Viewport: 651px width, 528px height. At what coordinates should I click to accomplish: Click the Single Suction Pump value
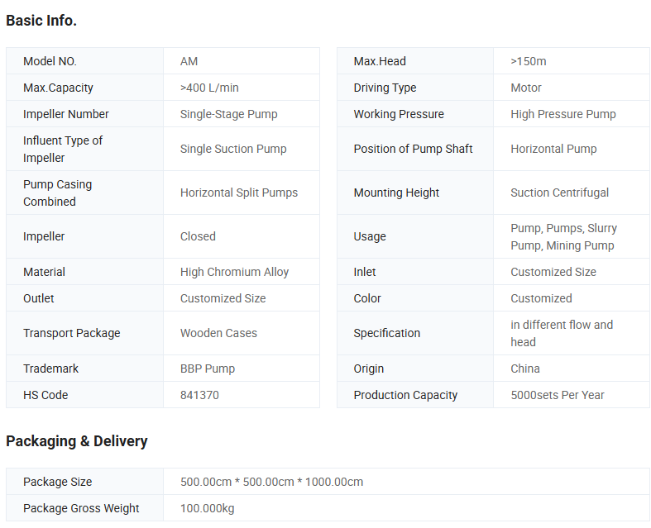(x=233, y=149)
